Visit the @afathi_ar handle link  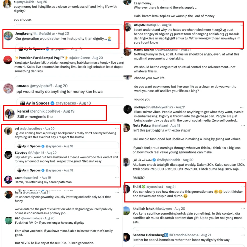47,33
